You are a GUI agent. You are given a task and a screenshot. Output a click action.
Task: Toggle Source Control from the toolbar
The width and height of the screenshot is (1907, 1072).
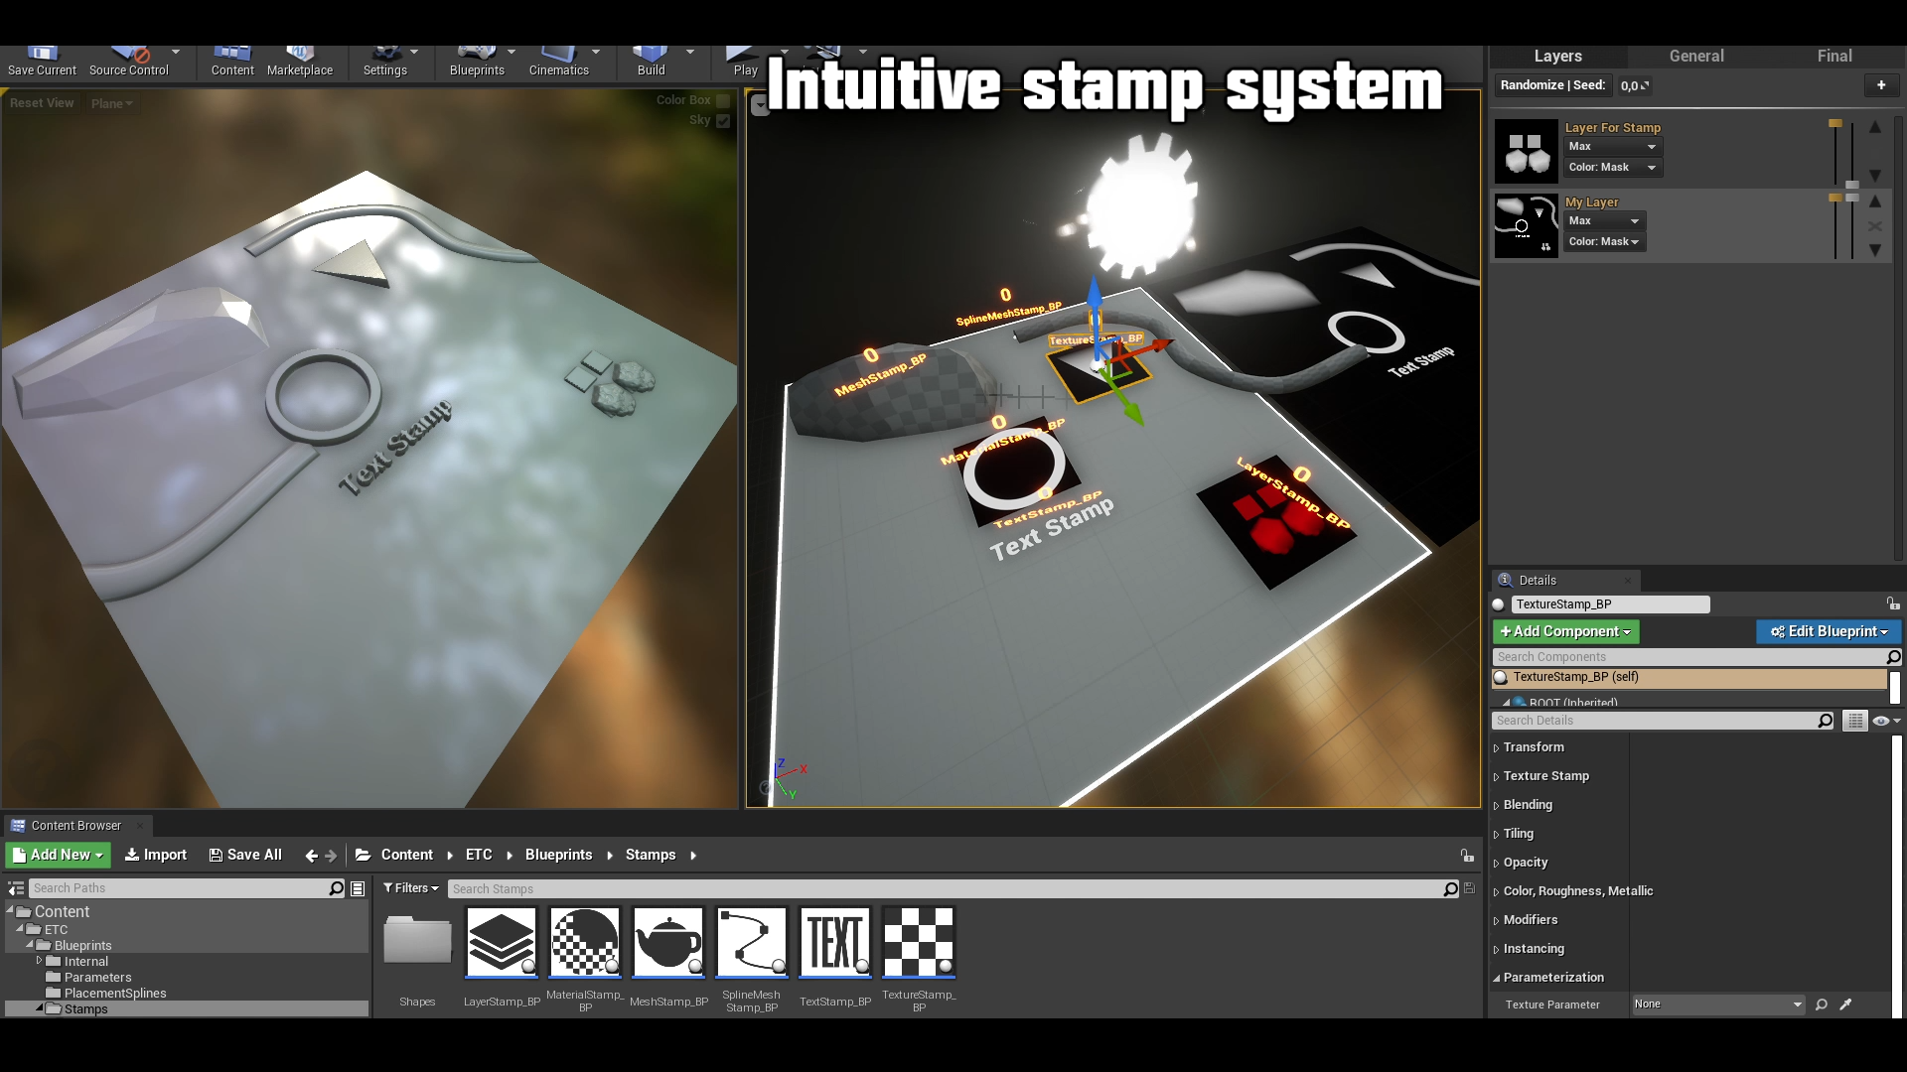tap(126, 55)
